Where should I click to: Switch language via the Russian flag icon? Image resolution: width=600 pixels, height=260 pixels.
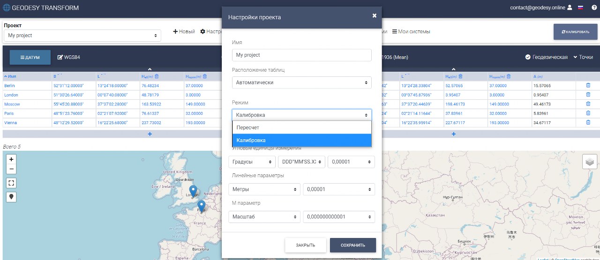[580, 7]
